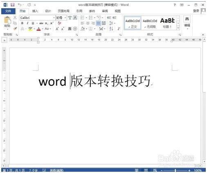Click the 登录 sign-in link
This screenshot has width=207, height=173.
click(196, 11)
